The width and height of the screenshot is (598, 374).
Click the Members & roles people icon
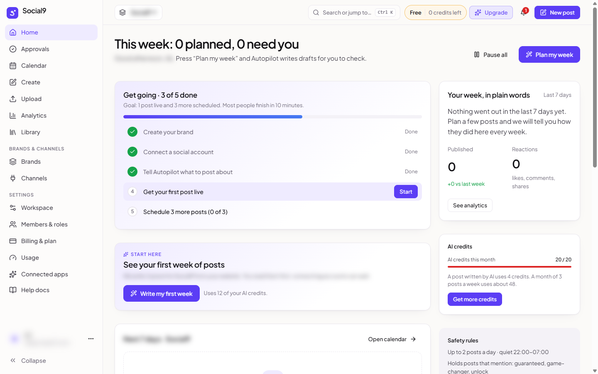pyautogui.click(x=13, y=224)
